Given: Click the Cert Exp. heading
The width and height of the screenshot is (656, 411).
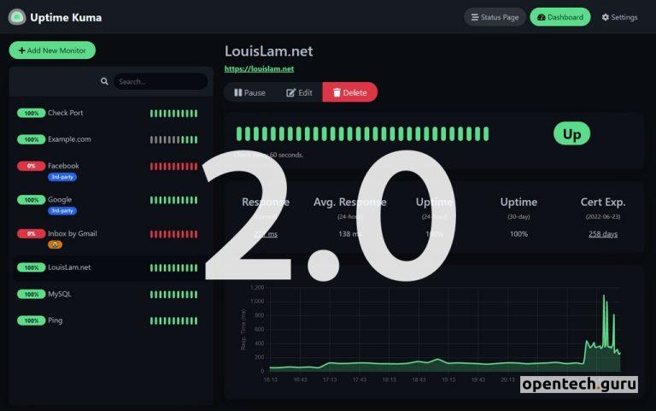Looking at the screenshot, I should tap(603, 203).
